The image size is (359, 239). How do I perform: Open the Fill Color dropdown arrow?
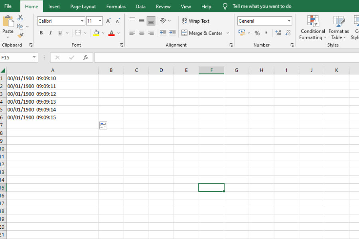point(103,33)
